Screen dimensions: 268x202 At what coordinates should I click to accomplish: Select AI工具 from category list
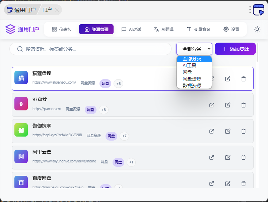click(x=189, y=65)
